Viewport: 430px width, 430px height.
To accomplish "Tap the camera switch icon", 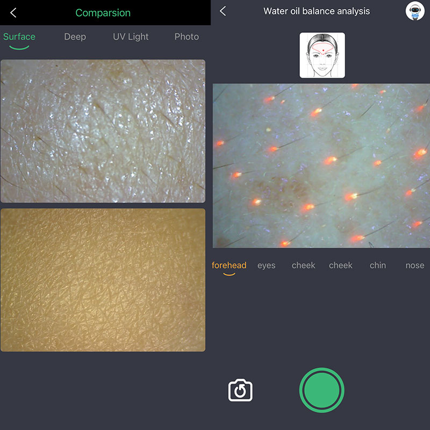I will tap(240, 391).
